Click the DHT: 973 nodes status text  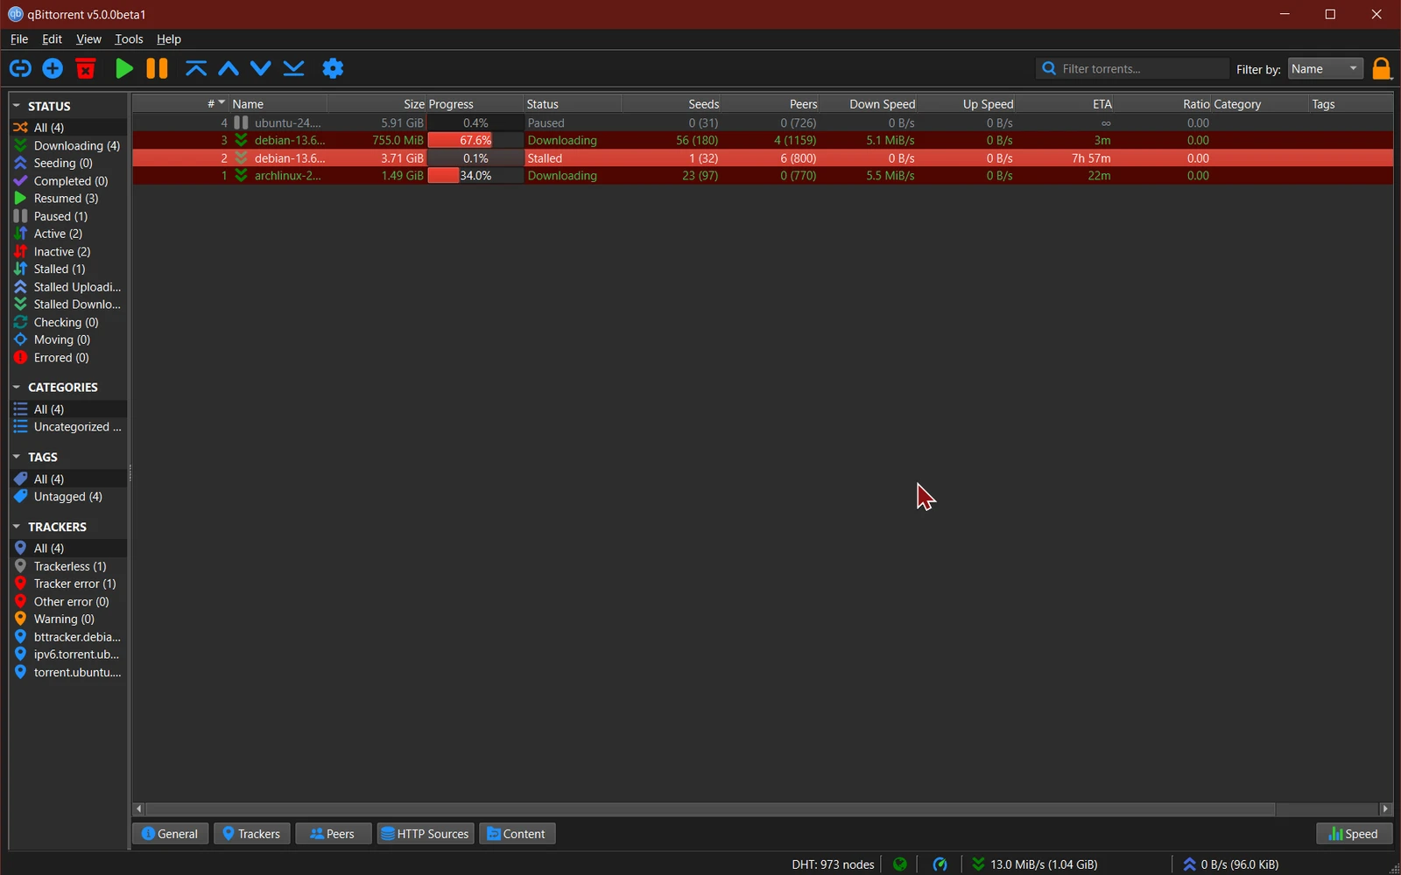click(833, 864)
